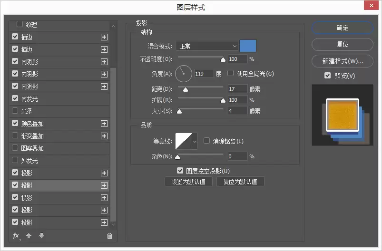Select the 渐变叠加 effect row label

32,136
